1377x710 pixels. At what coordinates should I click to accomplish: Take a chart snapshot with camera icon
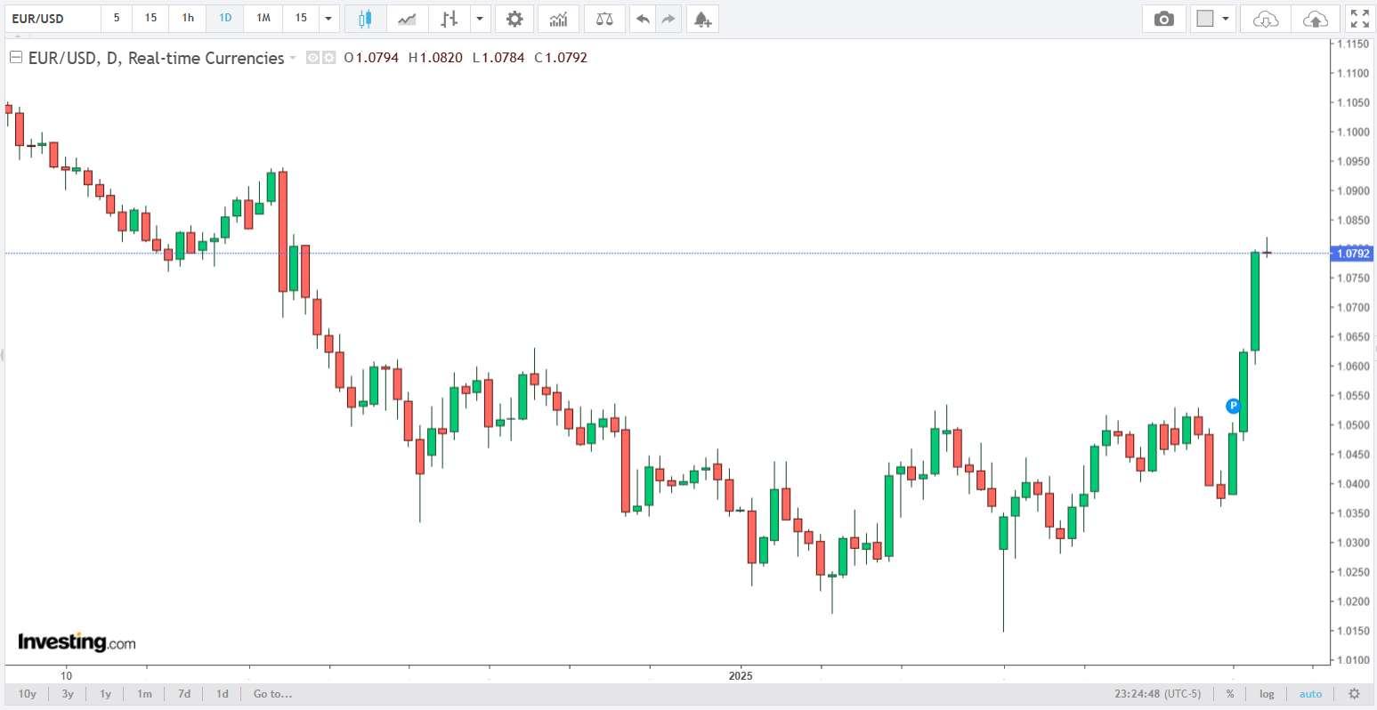coord(1163,19)
